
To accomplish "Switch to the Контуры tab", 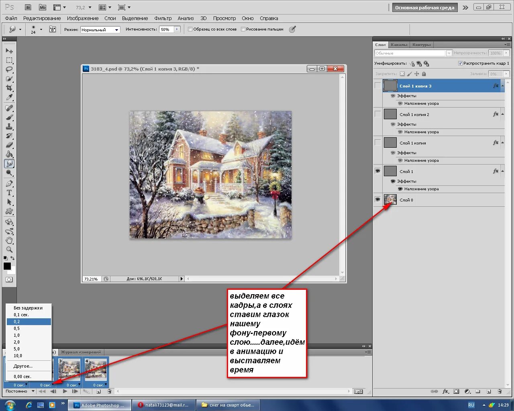I will tap(421, 45).
